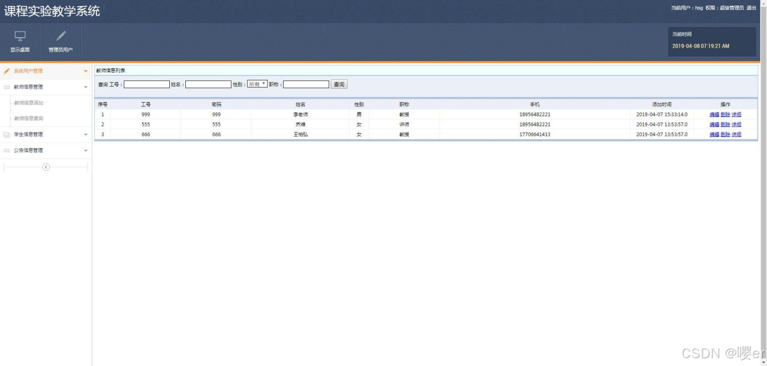Click 删除 in the row with 工号 666
This screenshot has height=366, width=767.
(x=725, y=135)
